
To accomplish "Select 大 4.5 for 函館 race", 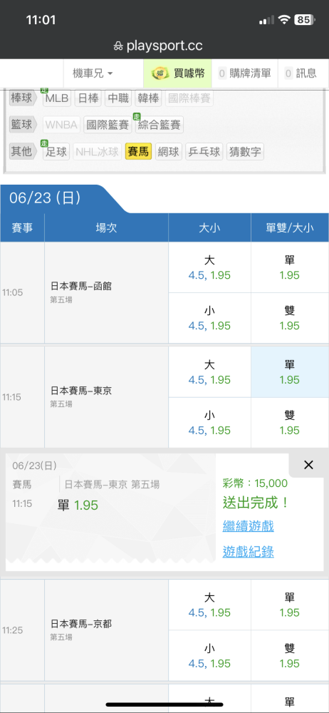I will coord(209,267).
